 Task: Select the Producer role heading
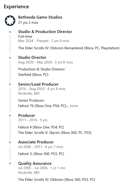click(x=27, y=115)
